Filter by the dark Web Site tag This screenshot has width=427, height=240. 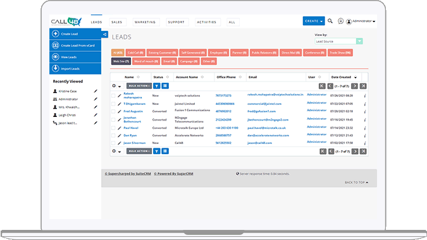(x=121, y=61)
